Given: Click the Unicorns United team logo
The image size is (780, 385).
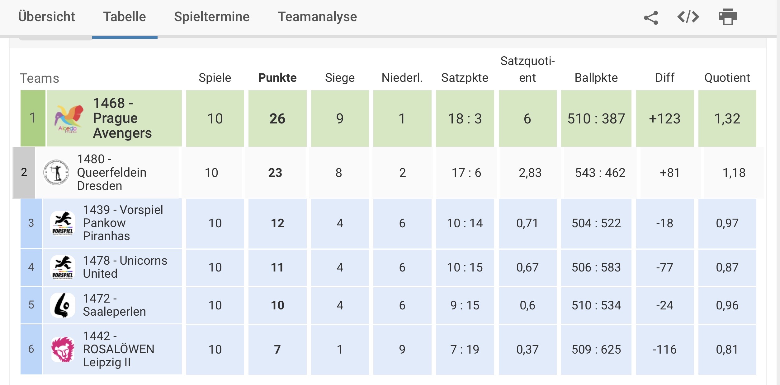Looking at the screenshot, I should 63,267.
